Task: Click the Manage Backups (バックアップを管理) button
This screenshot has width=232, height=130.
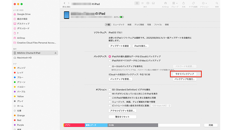Action: click(x=120, y=79)
